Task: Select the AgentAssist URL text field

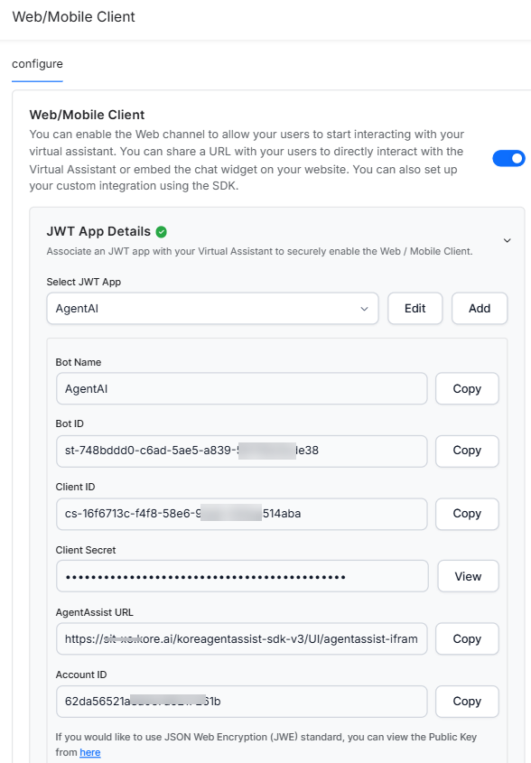Action: [x=242, y=639]
